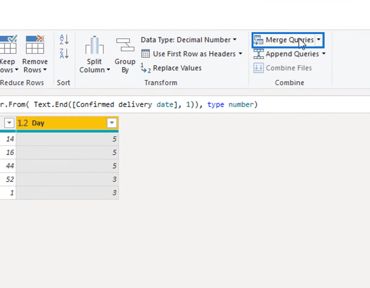The height and width of the screenshot is (288, 370).
Task: Sort descending Z to A
Action: (64, 53)
